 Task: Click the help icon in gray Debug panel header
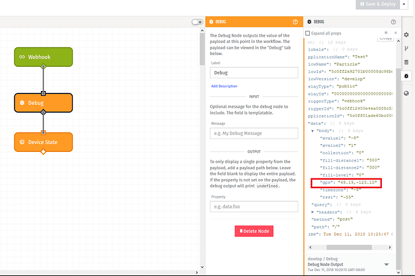(393, 22)
